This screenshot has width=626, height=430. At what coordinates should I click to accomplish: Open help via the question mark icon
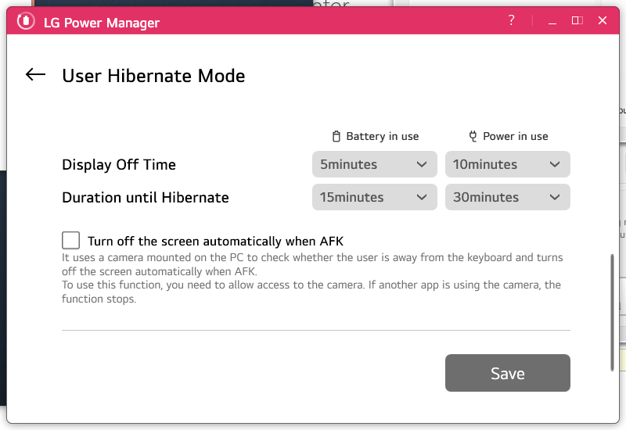pos(512,20)
